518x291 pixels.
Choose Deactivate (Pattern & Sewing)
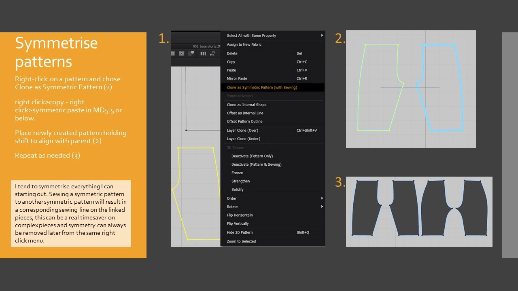pos(256,164)
